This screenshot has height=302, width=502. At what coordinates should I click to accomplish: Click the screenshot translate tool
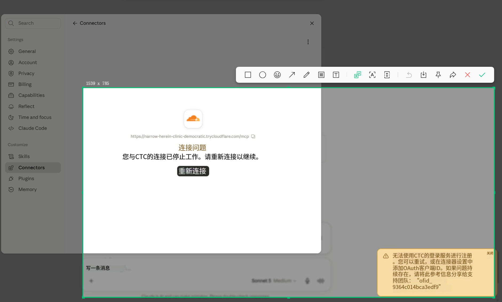[358, 75]
